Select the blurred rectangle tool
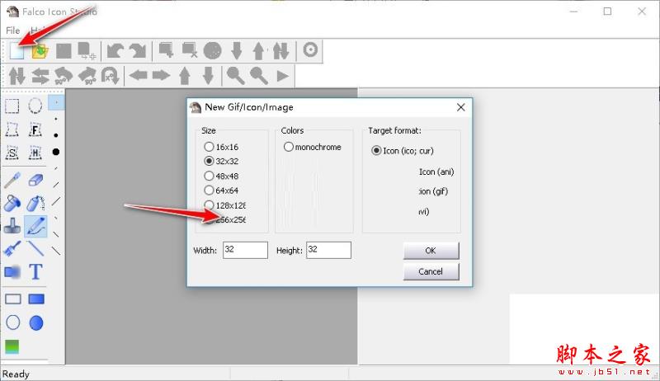Image resolution: width=660 pixels, height=381 pixels. pyautogui.click(x=12, y=272)
